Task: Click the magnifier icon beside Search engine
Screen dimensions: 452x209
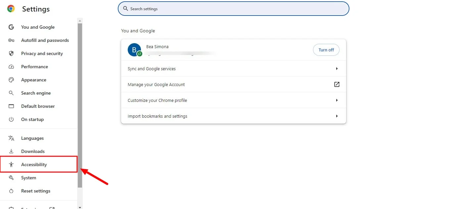Action: 11,93
